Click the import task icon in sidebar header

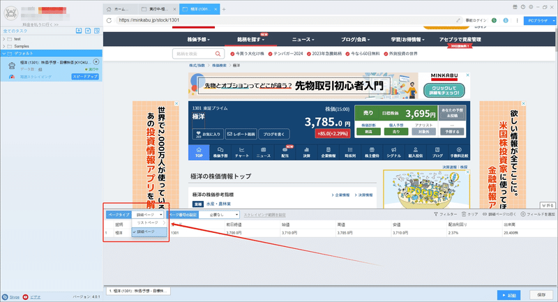79,31
